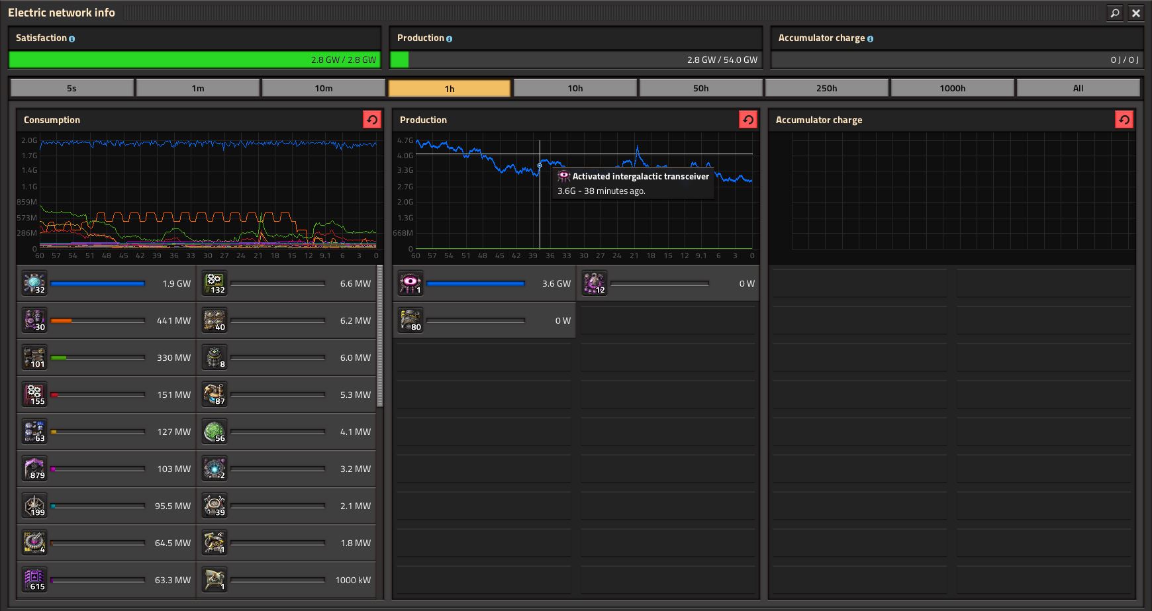Click the 6.6 MW consumer icon
Screen dimensions: 1152x611
point(214,283)
